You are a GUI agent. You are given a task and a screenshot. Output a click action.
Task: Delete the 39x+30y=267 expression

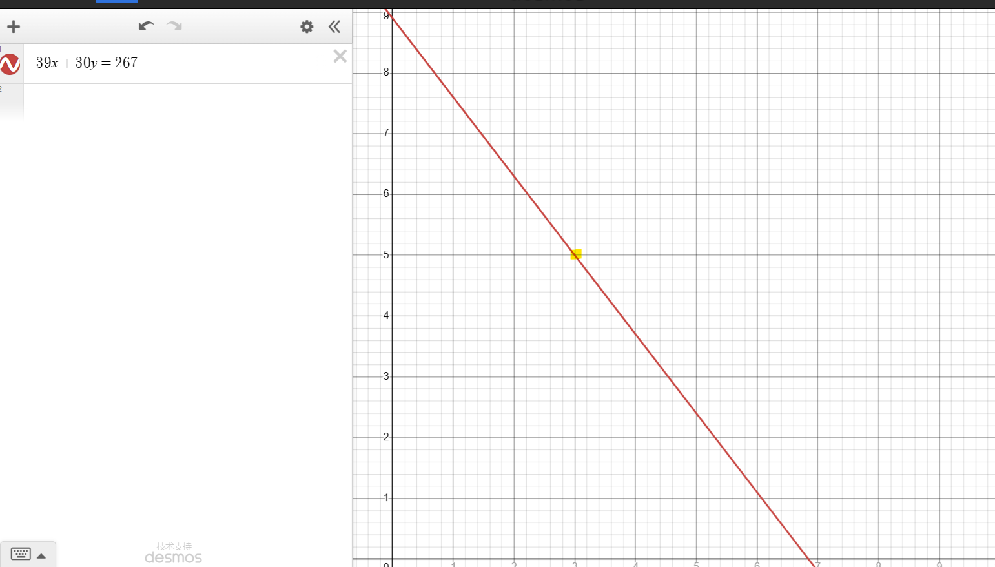point(340,56)
